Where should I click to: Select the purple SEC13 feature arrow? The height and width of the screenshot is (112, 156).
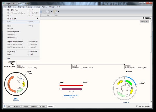pyautogui.click(x=72, y=89)
